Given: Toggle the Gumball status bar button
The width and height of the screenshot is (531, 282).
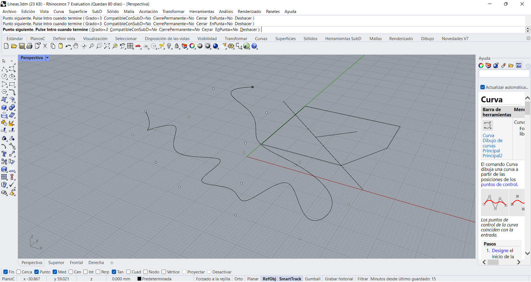Looking at the screenshot, I should (x=313, y=279).
